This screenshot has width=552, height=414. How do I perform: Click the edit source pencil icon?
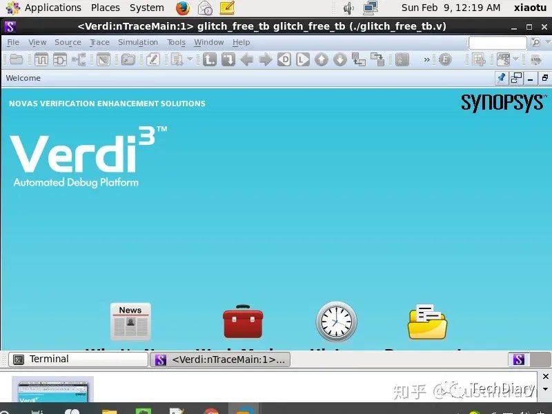coord(153,59)
